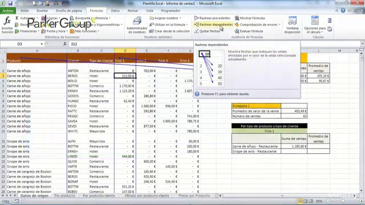Click the fx button beside the formula bar
Viewport: 365px width, 205px height.
[x=64, y=44]
